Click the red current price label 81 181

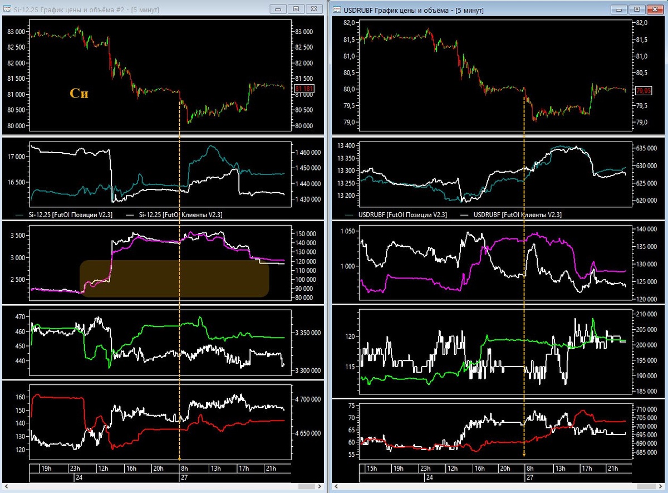click(x=305, y=89)
